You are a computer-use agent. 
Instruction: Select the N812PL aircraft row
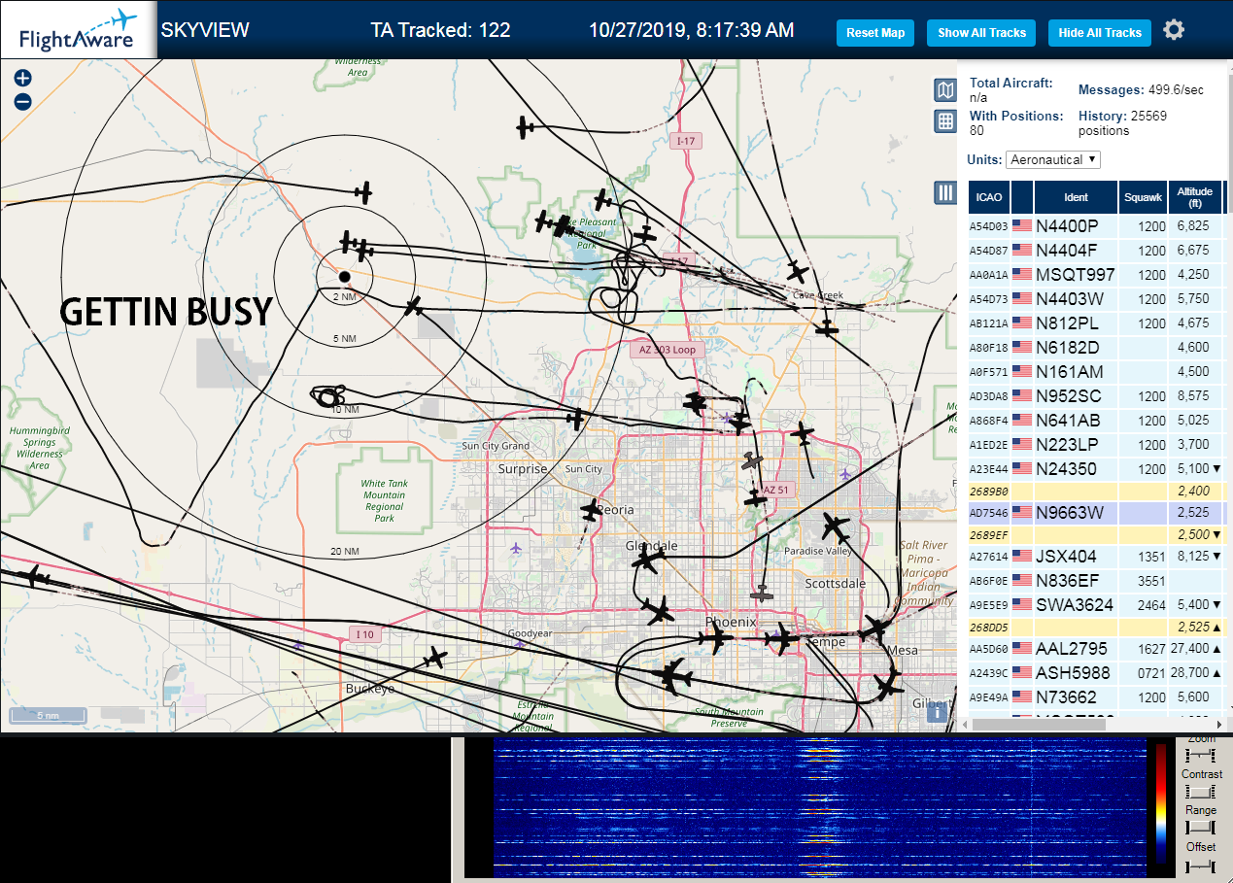[1096, 323]
